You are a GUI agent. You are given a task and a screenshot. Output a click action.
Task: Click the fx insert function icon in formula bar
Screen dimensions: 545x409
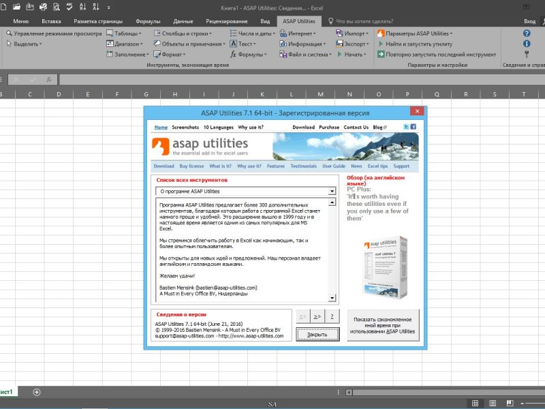pyautogui.click(x=49, y=80)
